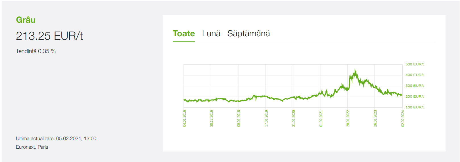Click the Tendință 0.35 % text
Image resolution: width=460 pixels, height=162 pixels.
tap(36, 51)
